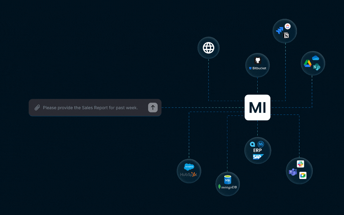Viewport: 344px width, 215px height.
Task: Click the circular striped icon above ERP
Action: click(261, 144)
